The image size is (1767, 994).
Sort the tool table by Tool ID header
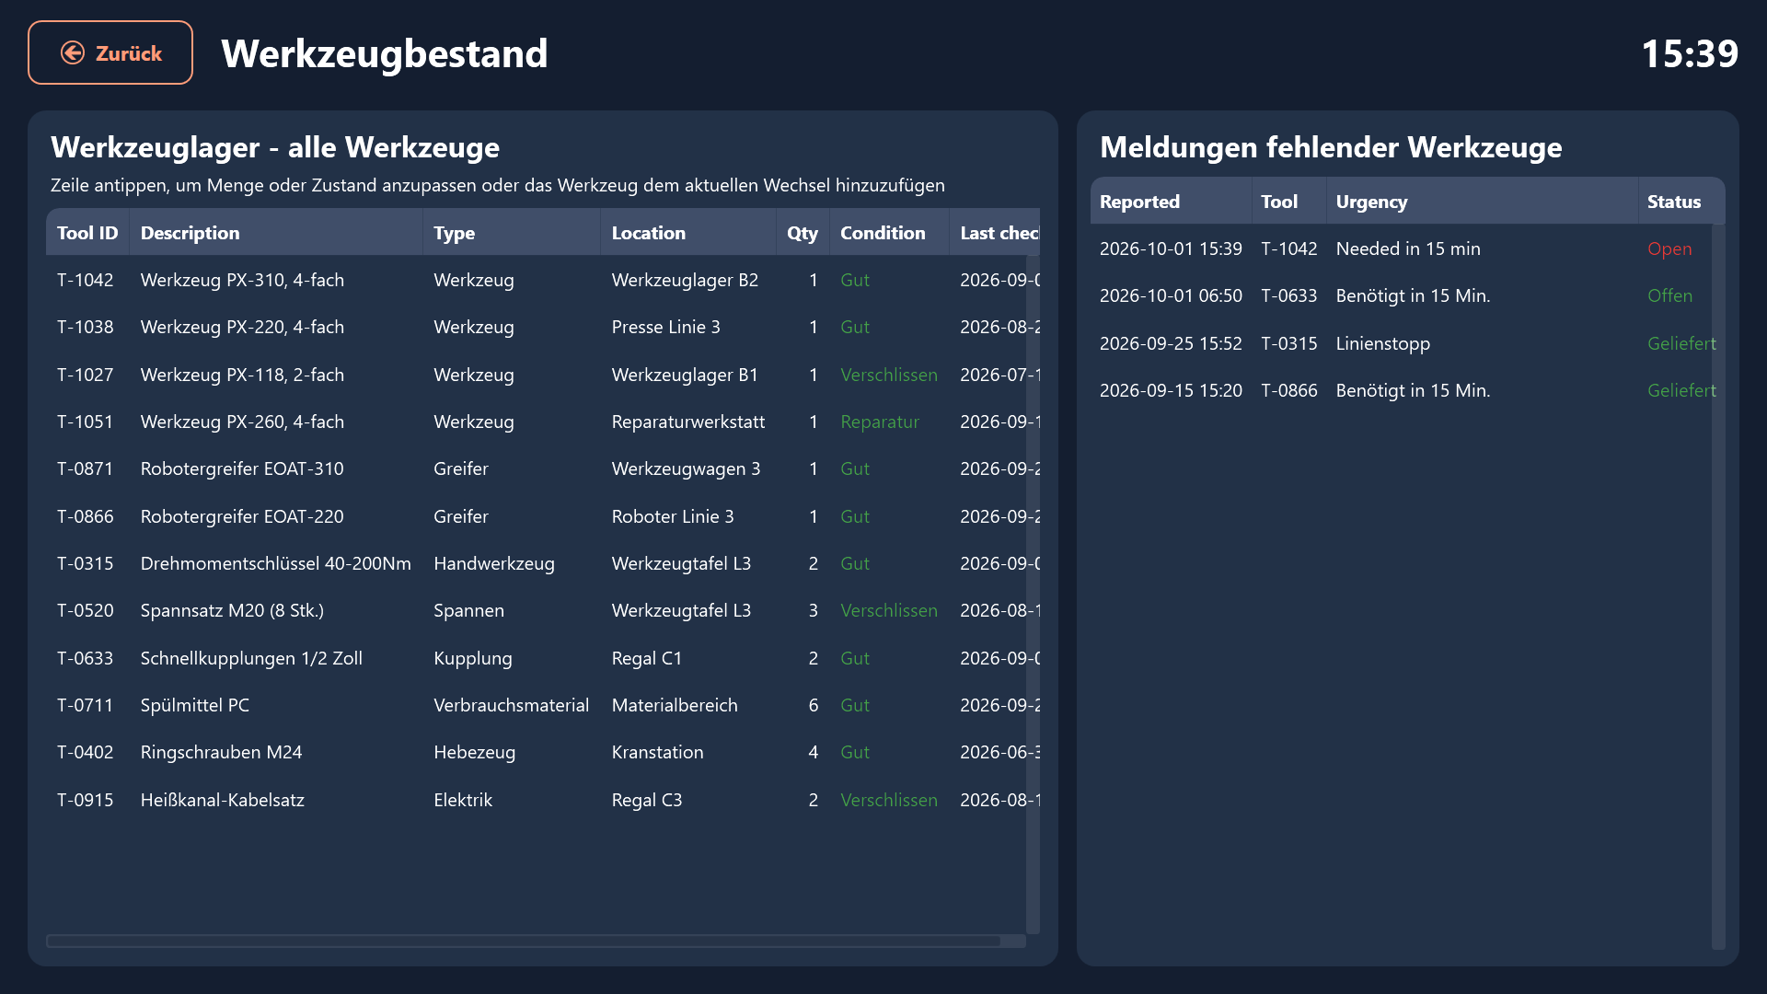click(x=87, y=233)
